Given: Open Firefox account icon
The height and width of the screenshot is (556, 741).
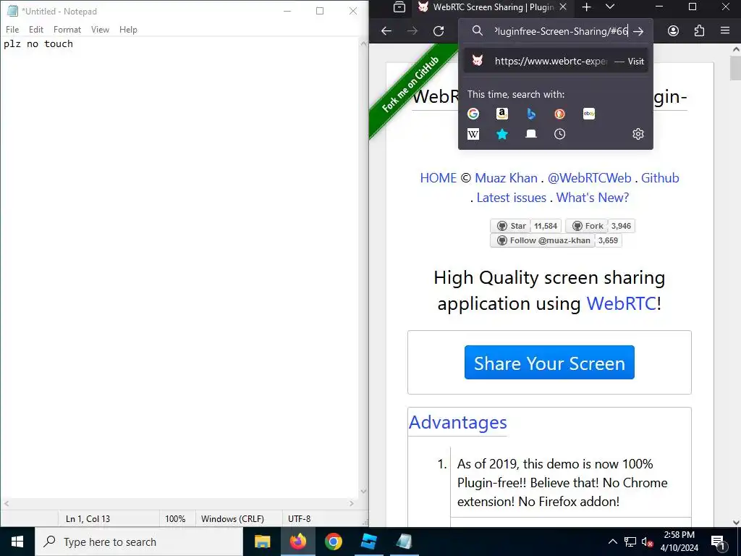Looking at the screenshot, I should click(x=673, y=31).
